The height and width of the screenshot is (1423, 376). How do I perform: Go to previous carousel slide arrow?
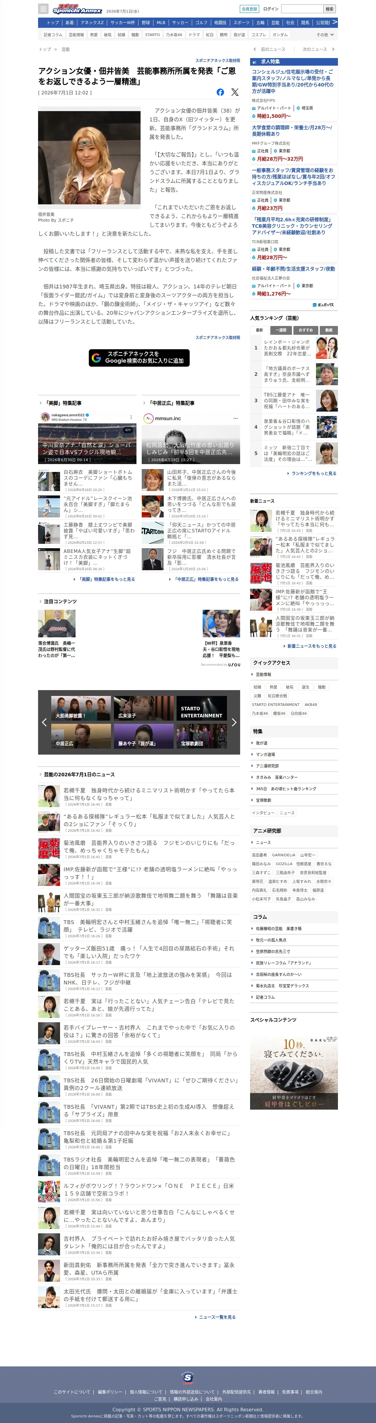pos(44,722)
